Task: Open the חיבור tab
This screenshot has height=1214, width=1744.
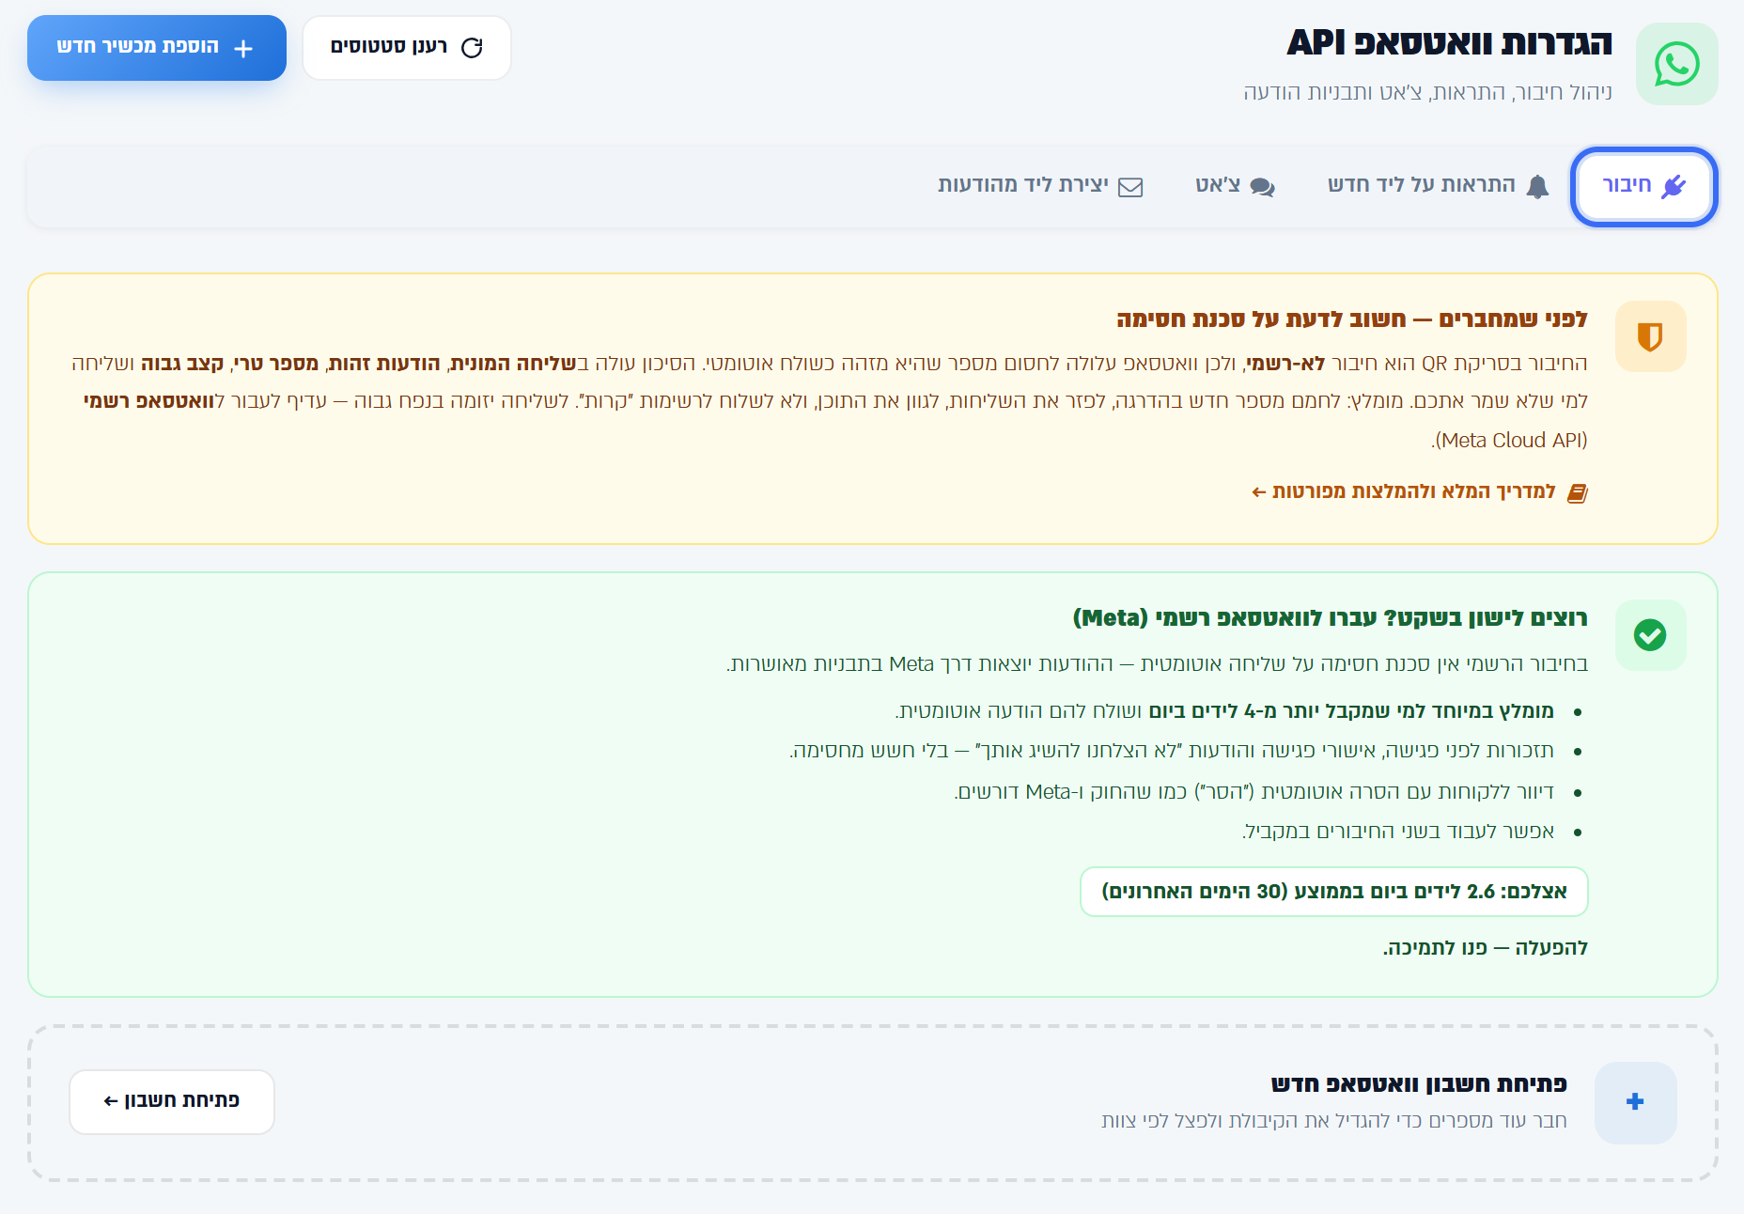Action: [x=1644, y=186]
